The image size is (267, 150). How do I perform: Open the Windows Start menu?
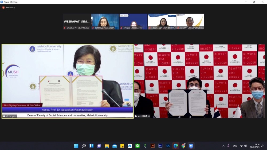coord(76,146)
